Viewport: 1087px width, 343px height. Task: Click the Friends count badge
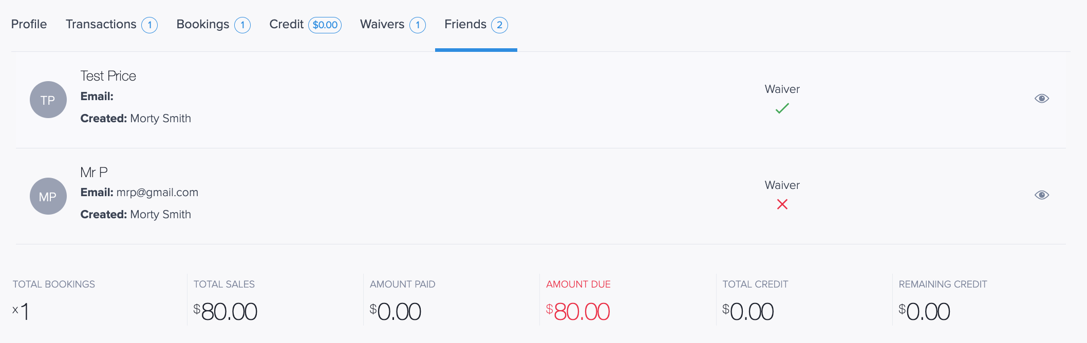499,25
